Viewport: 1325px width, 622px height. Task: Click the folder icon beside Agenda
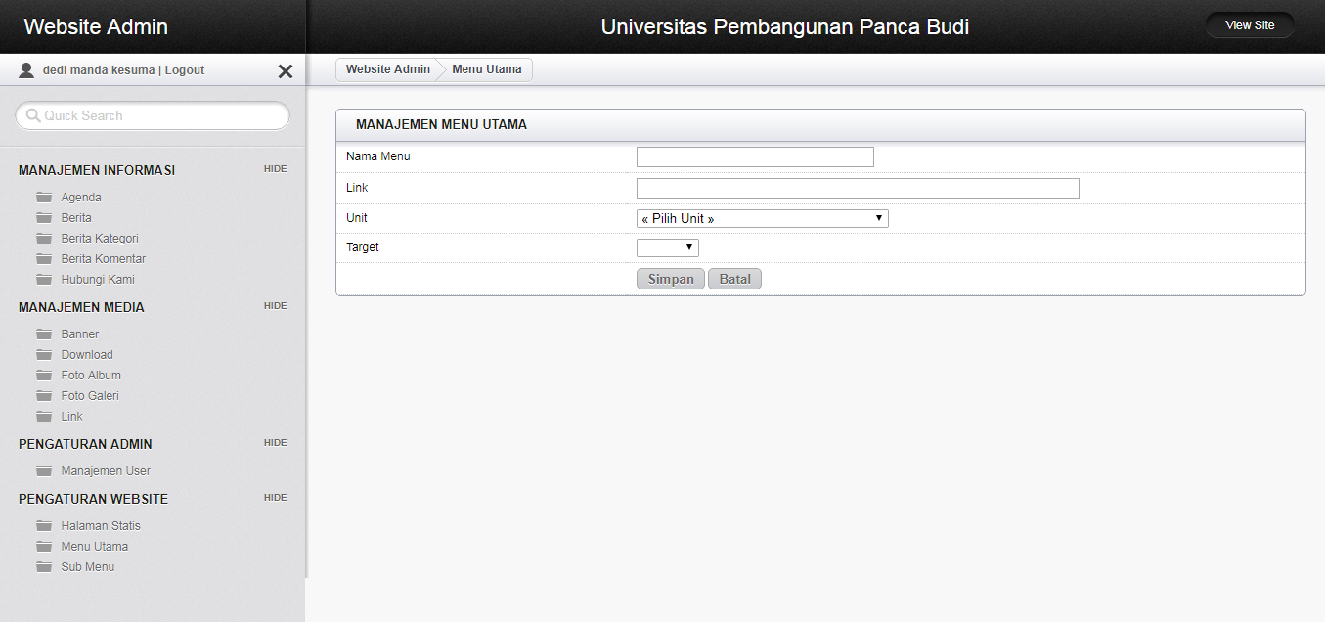click(x=44, y=198)
